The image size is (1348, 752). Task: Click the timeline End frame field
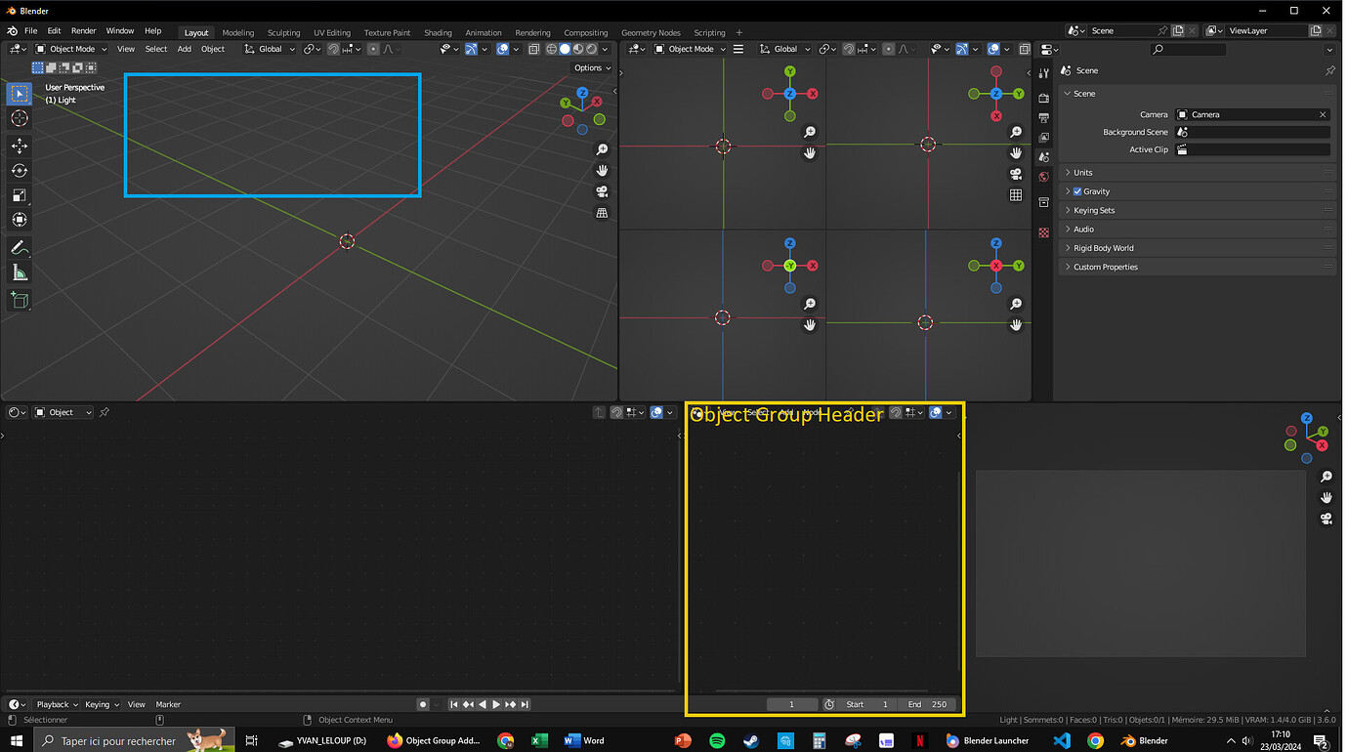[926, 704]
